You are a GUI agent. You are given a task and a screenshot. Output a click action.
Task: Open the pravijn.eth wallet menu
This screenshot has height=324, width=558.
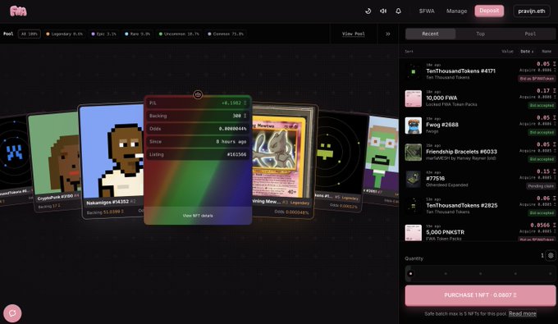pos(531,11)
